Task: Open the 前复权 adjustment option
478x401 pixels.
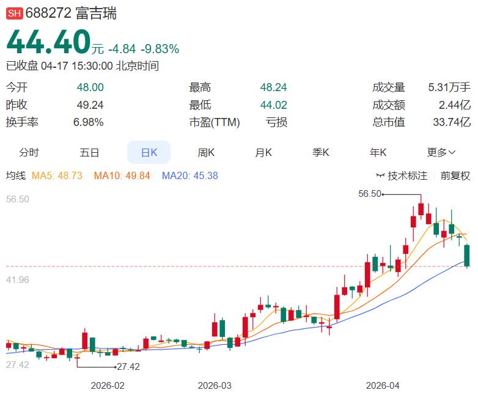Action: point(455,175)
